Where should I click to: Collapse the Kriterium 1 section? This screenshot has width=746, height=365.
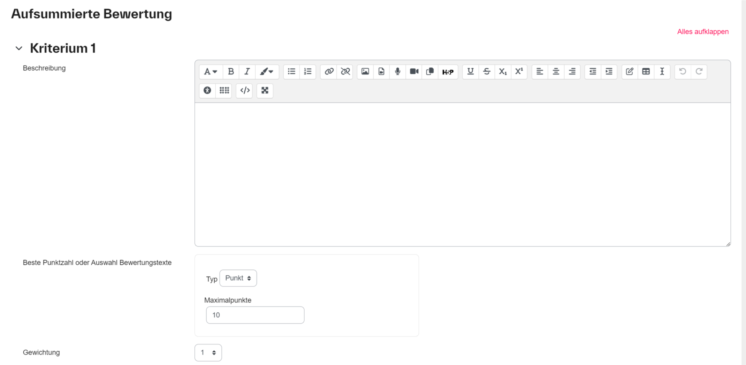click(19, 48)
